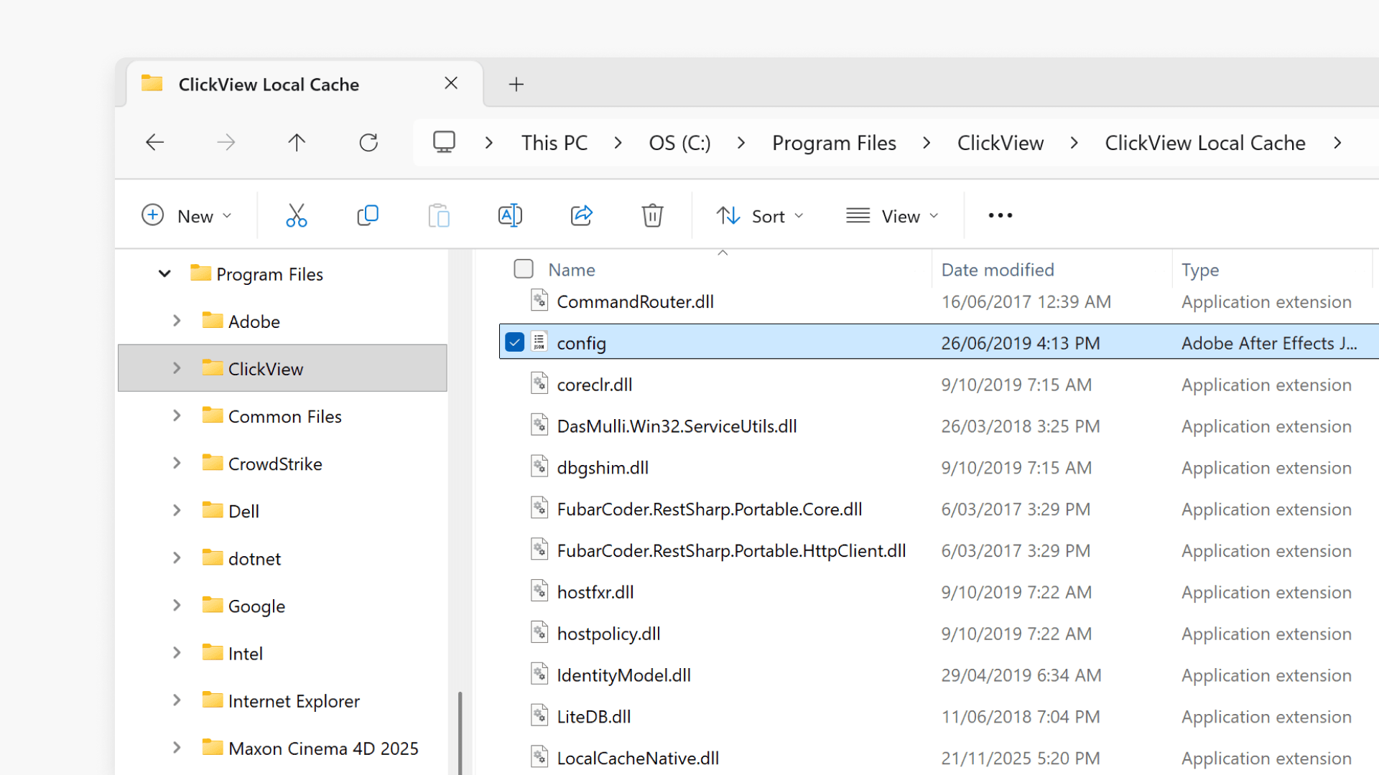Uncheck the config file checkbox

pos(514,342)
